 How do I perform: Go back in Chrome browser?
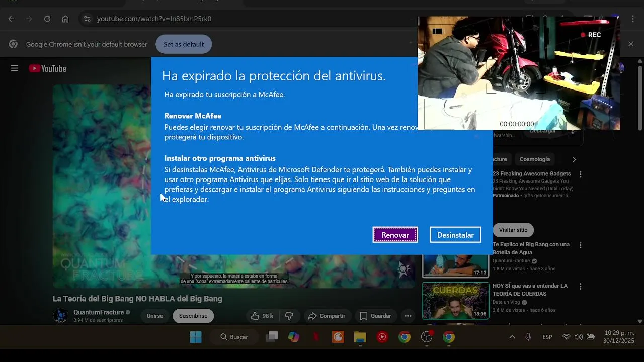pos(11,19)
